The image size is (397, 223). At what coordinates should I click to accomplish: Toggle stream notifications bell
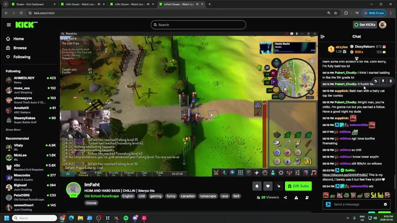click(257, 186)
